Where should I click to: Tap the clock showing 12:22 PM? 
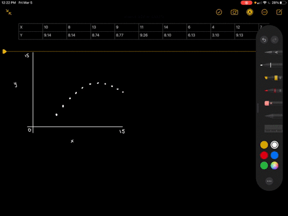pos(8,3)
